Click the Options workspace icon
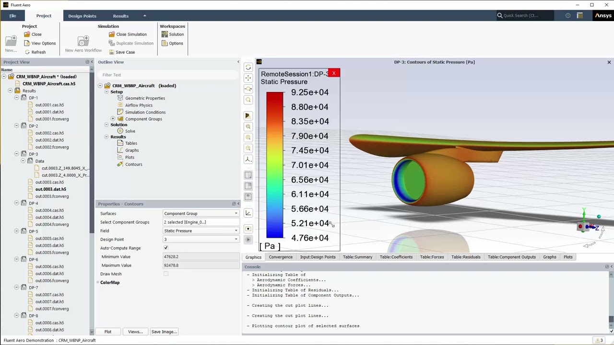 tap(165, 43)
